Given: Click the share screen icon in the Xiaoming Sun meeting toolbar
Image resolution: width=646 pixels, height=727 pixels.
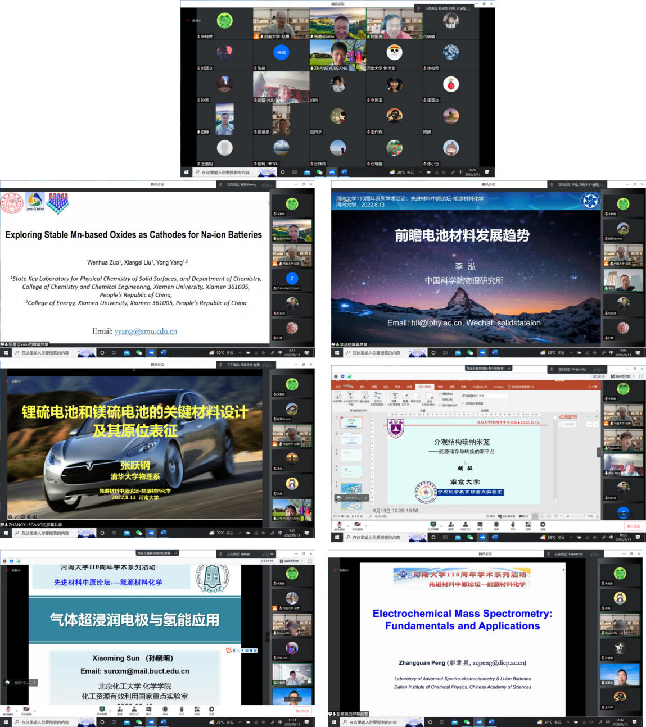Looking at the screenshot, I should tap(102, 710).
